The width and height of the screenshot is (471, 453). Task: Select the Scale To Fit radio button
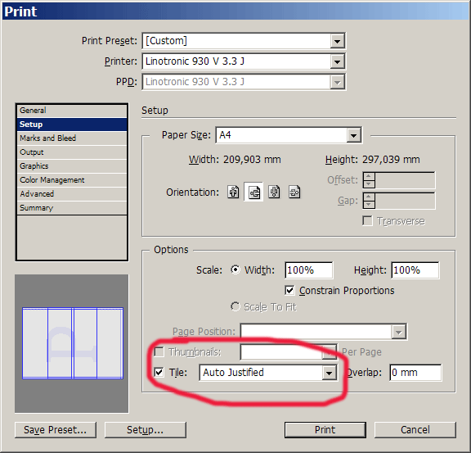click(235, 306)
